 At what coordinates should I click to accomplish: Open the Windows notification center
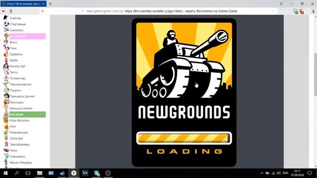click(x=310, y=173)
